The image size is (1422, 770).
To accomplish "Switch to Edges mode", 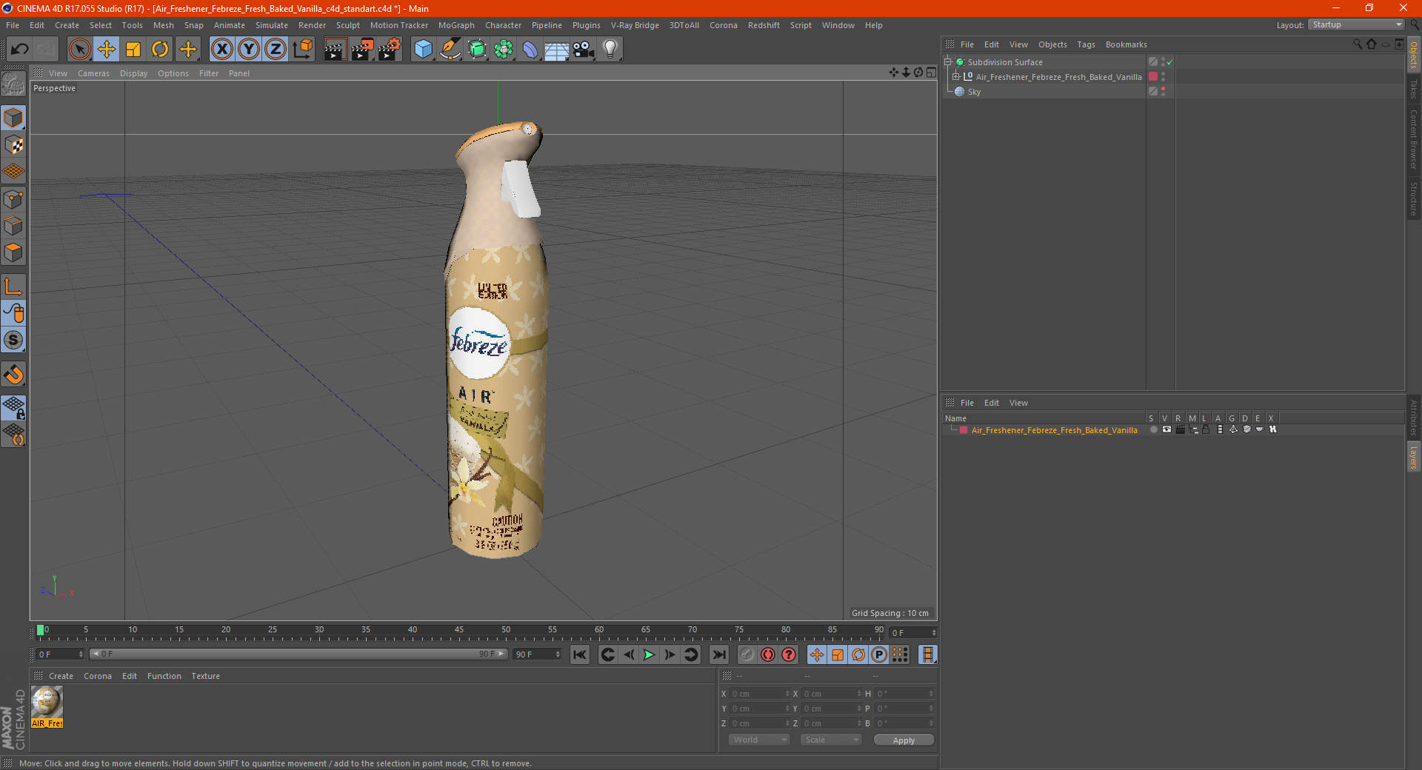I will pos(13,225).
